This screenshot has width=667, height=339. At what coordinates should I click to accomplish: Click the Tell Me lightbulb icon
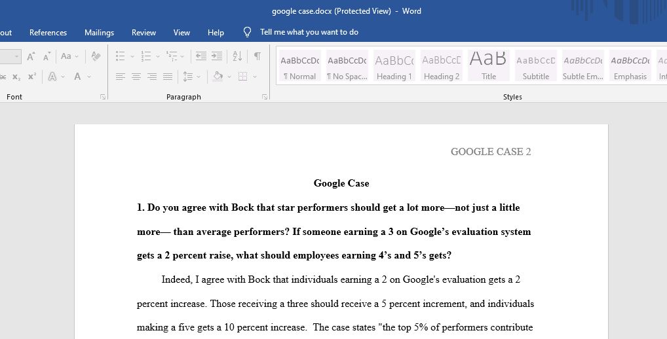click(x=247, y=32)
